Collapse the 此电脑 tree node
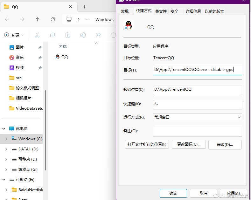Viewport: 251px width, 200px height. 4,128
